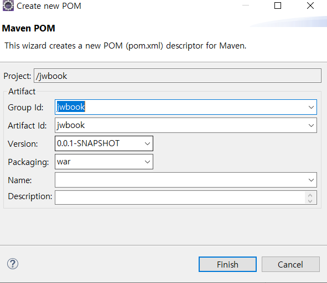Screen dimensions: 327x283
Task: Click Finish to create the POM
Action: (227, 264)
